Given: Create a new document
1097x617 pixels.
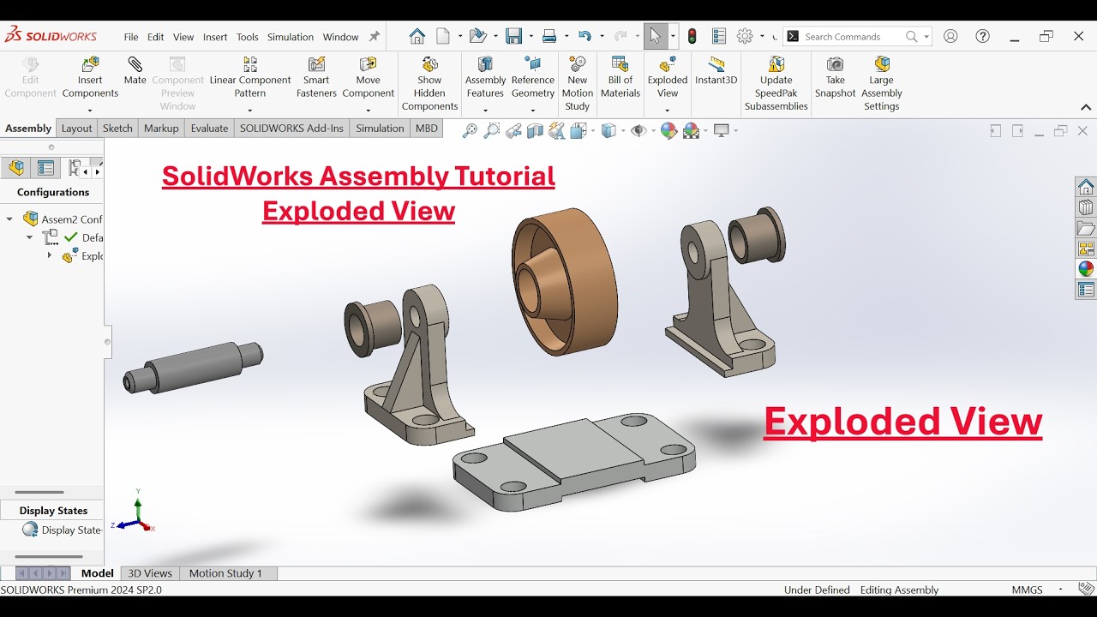Looking at the screenshot, I should click(x=443, y=36).
